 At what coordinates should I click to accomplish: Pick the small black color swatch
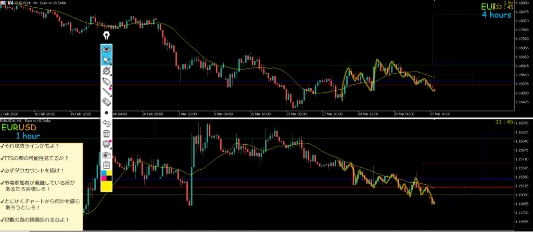pos(110,178)
